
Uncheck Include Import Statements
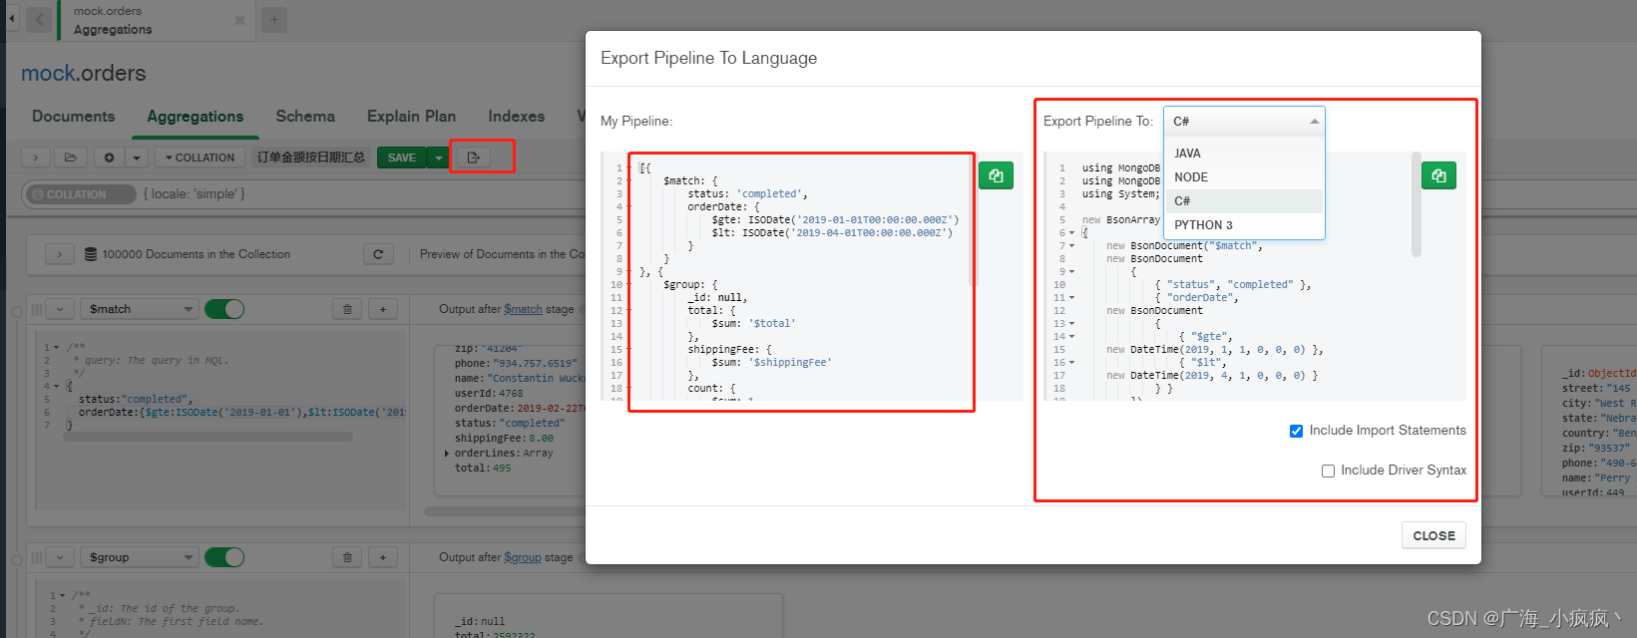[1296, 431]
